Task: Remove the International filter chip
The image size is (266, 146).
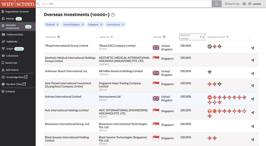Action: click(x=123, y=24)
